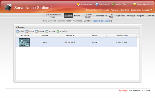Sort by the Nombre column header
The image size is (155, 98).
(45, 35)
